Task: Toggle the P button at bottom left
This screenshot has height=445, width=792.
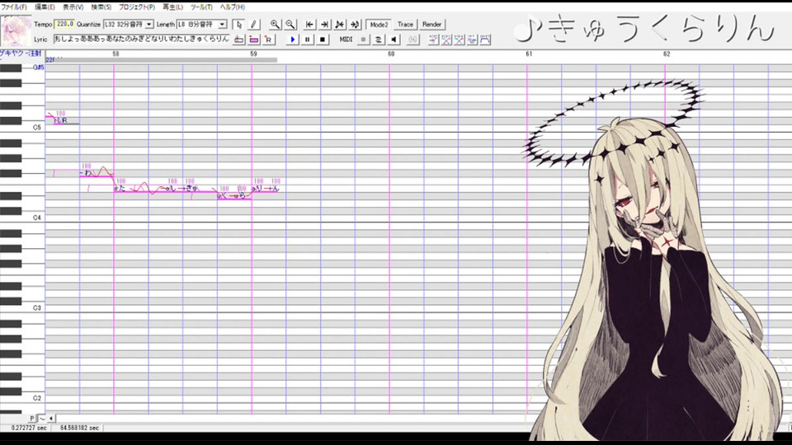Action: (x=32, y=419)
